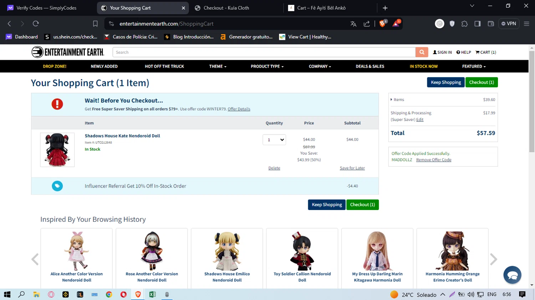Switch to the Cart Fè Ayiti Bèl Ankò tab
Viewport: 535px width, 300px height.
(331, 8)
